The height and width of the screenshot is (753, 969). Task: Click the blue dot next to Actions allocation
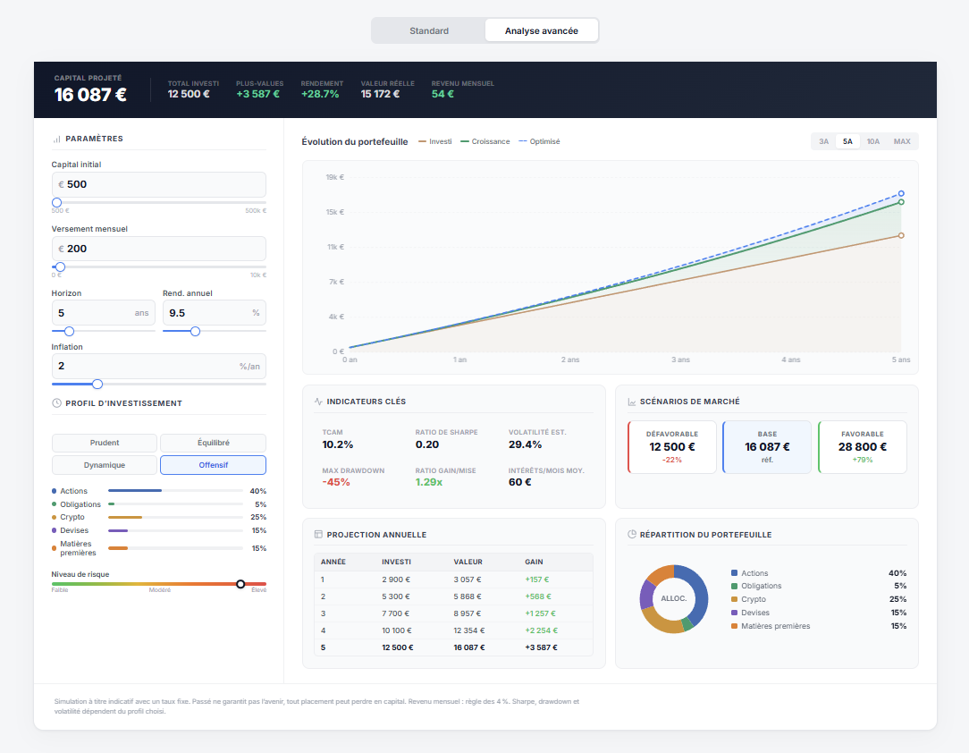(x=53, y=490)
